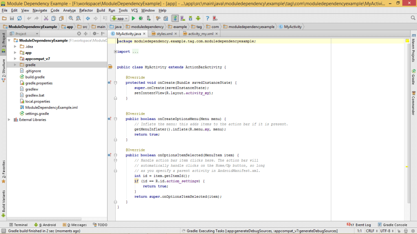This screenshot has width=417, height=234.
Task: Collapse ModuleDependencyExample root node
Action: 9,40
